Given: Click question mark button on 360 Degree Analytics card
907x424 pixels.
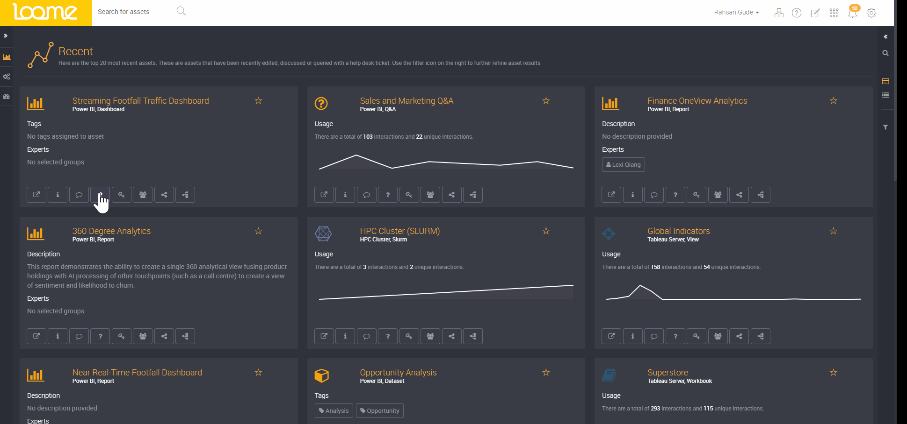Looking at the screenshot, I should (100, 336).
